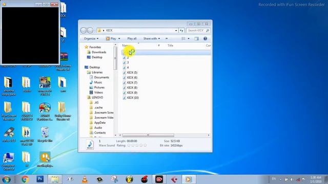Image resolution: width=328 pixels, height=184 pixels.
Task: Select the macOS UX Pack desktop folder
Action: click(x=27, y=136)
